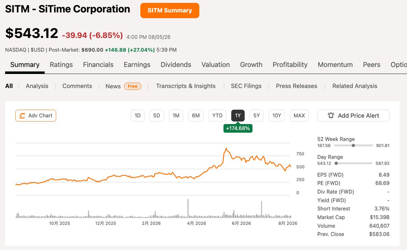Click the post-market price $690.00

click(x=92, y=50)
